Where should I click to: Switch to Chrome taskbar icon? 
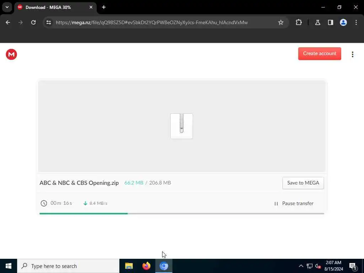tap(164, 266)
